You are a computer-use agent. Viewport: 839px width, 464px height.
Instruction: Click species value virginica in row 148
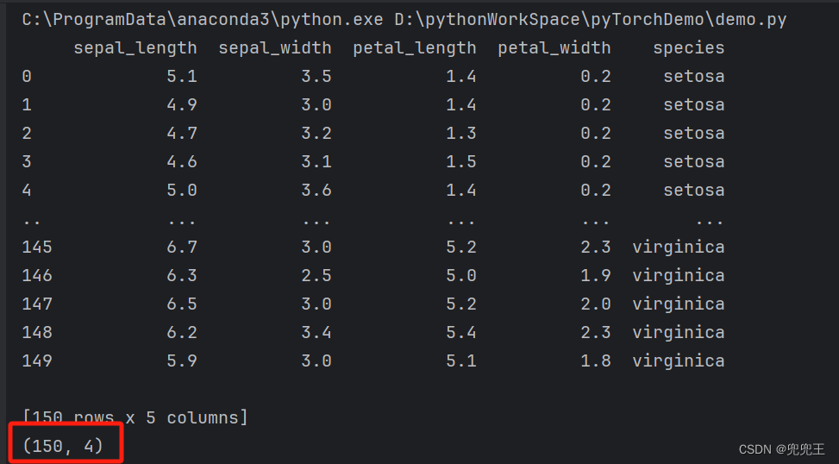[679, 332]
